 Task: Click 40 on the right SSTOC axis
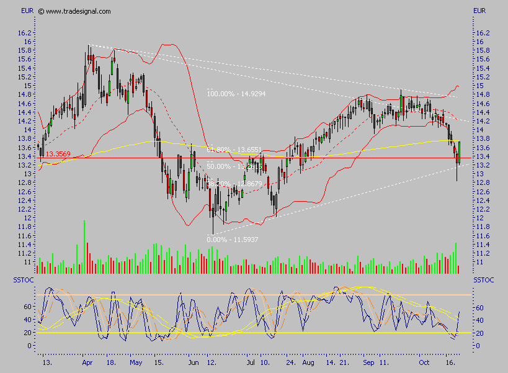point(480,320)
